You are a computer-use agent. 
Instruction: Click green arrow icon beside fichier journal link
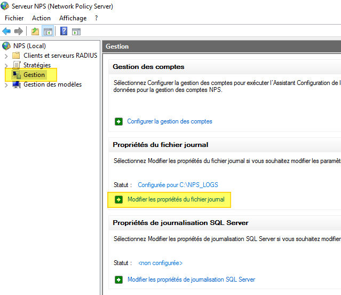pyautogui.click(x=118, y=200)
